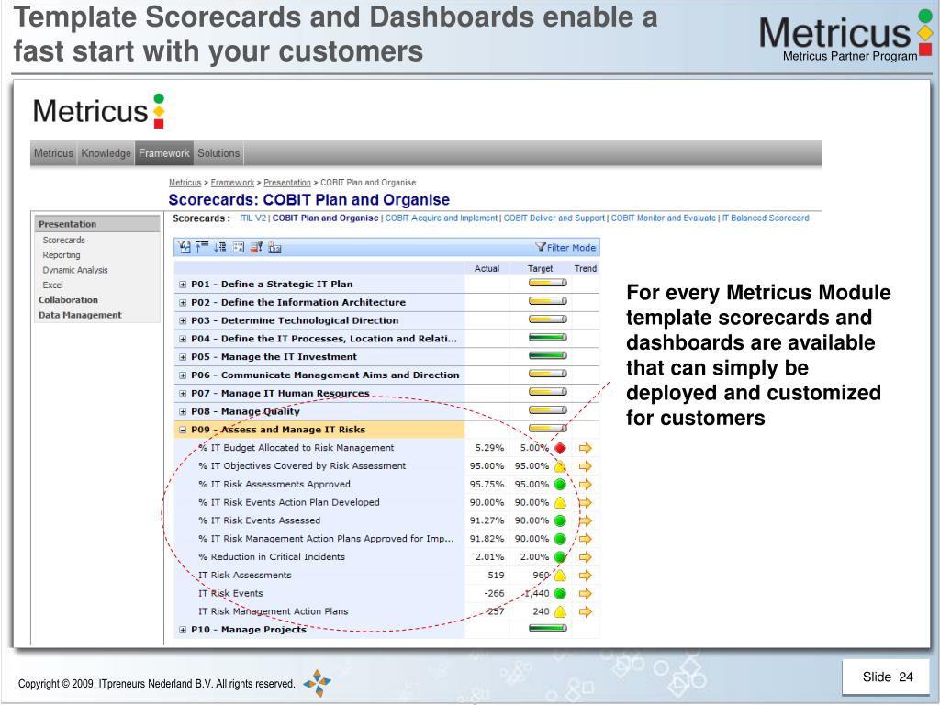Image resolution: width=940 pixels, height=705 pixels.
Task: Expand P10 - Manage Projects
Action: pyautogui.click(x=183, y=630)
